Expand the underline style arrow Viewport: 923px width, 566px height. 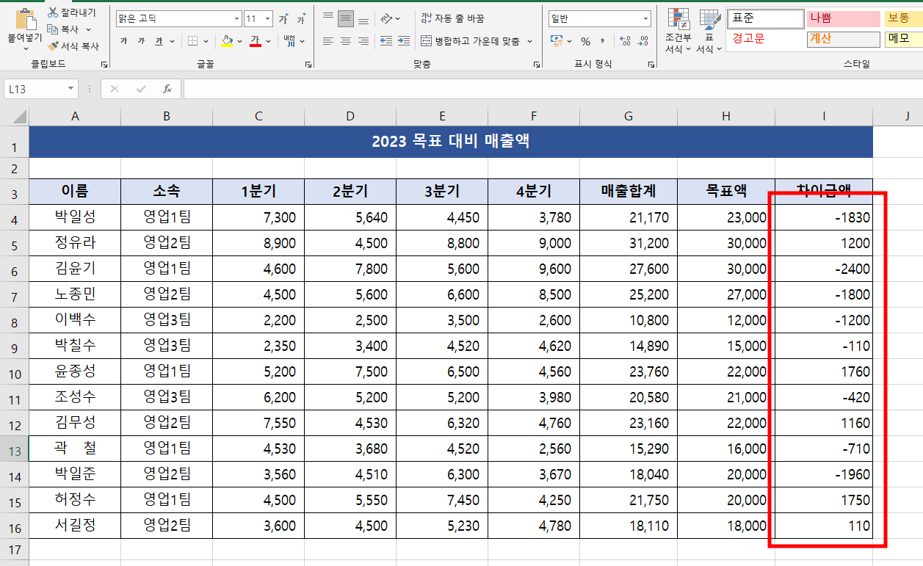(x=171, y=41)
